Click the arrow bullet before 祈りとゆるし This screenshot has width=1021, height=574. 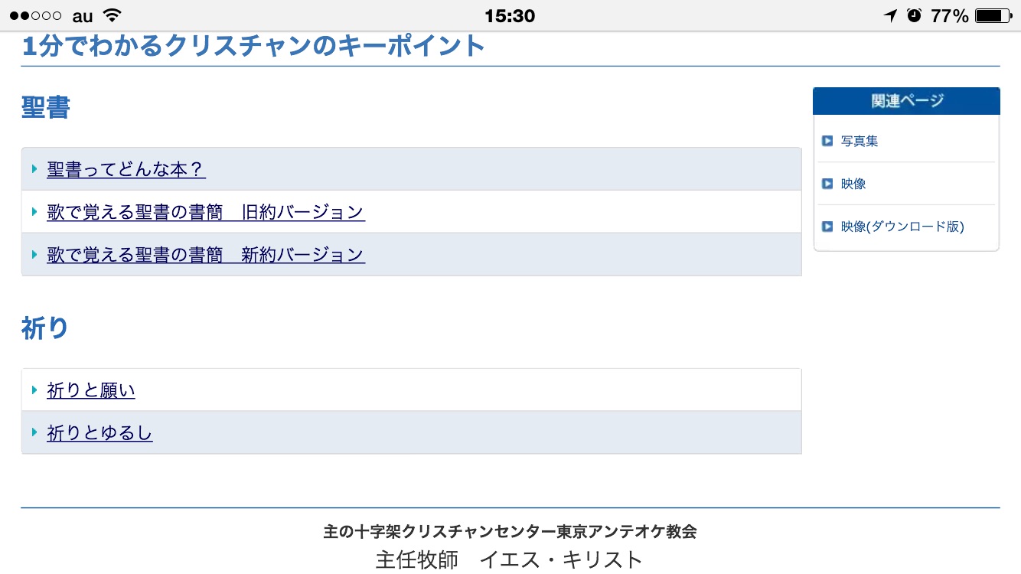34,433
